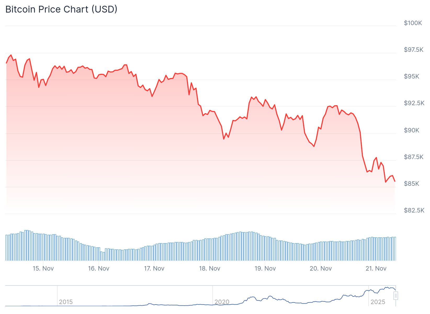The image size is (430, 314).
Task: Click the 2020 label in the navigator
Action: (222, 302)
